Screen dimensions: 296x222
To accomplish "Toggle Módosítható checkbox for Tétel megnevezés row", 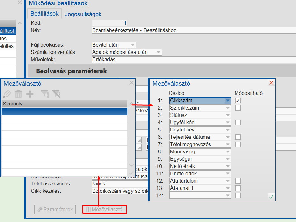I will coord(238,144).
